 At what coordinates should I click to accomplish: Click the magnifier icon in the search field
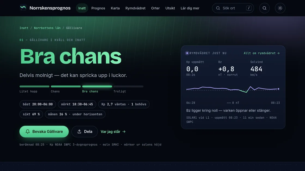(x=218, y=8)
